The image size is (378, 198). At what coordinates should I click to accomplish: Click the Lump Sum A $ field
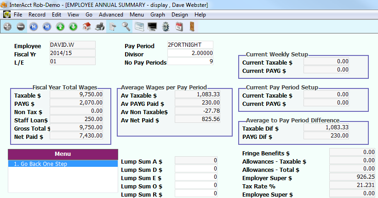(x=196, y=160)
